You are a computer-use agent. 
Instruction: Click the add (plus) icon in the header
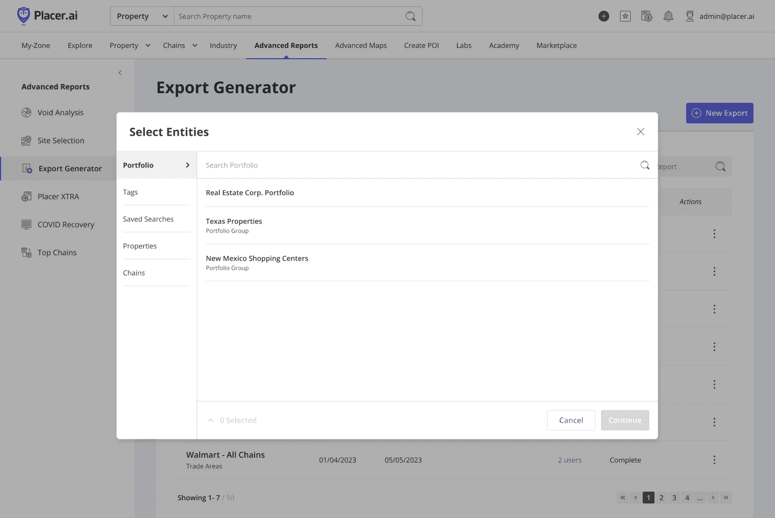[x=603, y=16]
